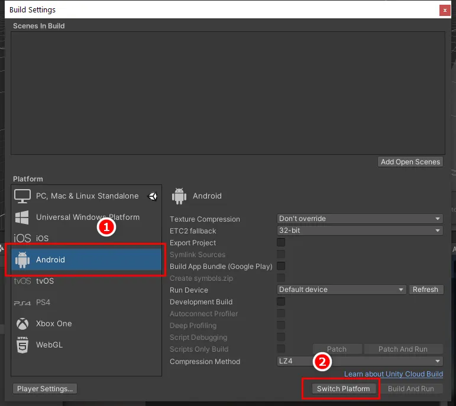Open the Run Device dropdown
The width and height of the screenshot is (456, 406).
pos(341,290)
